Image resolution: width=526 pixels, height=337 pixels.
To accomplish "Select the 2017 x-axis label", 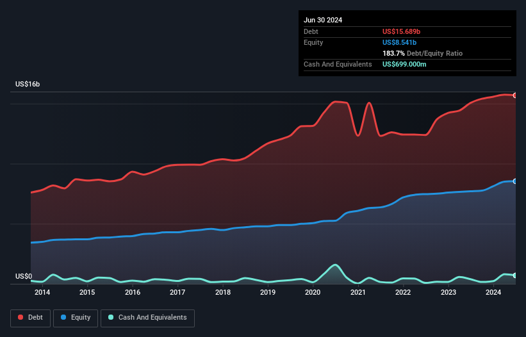I will click(177, 292).
